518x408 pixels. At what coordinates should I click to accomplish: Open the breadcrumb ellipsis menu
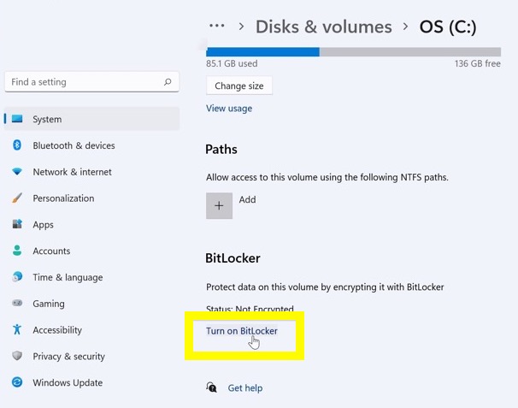pyautogui.click(x=217, y=27)
